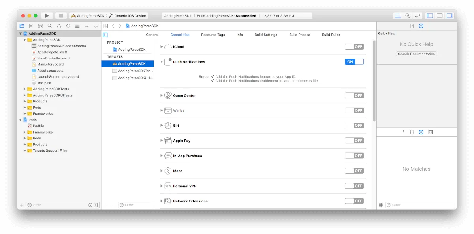Open the related items menu in jump bar
The width and height of the screenshot is (474, 234).
[x=106, y=26]
